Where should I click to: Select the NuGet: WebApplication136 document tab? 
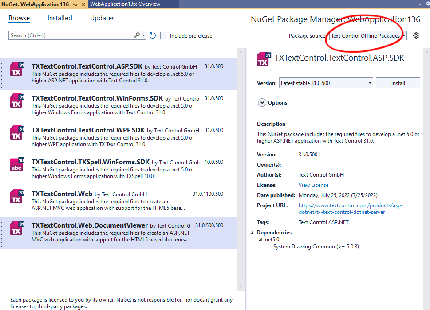(35, 4)
